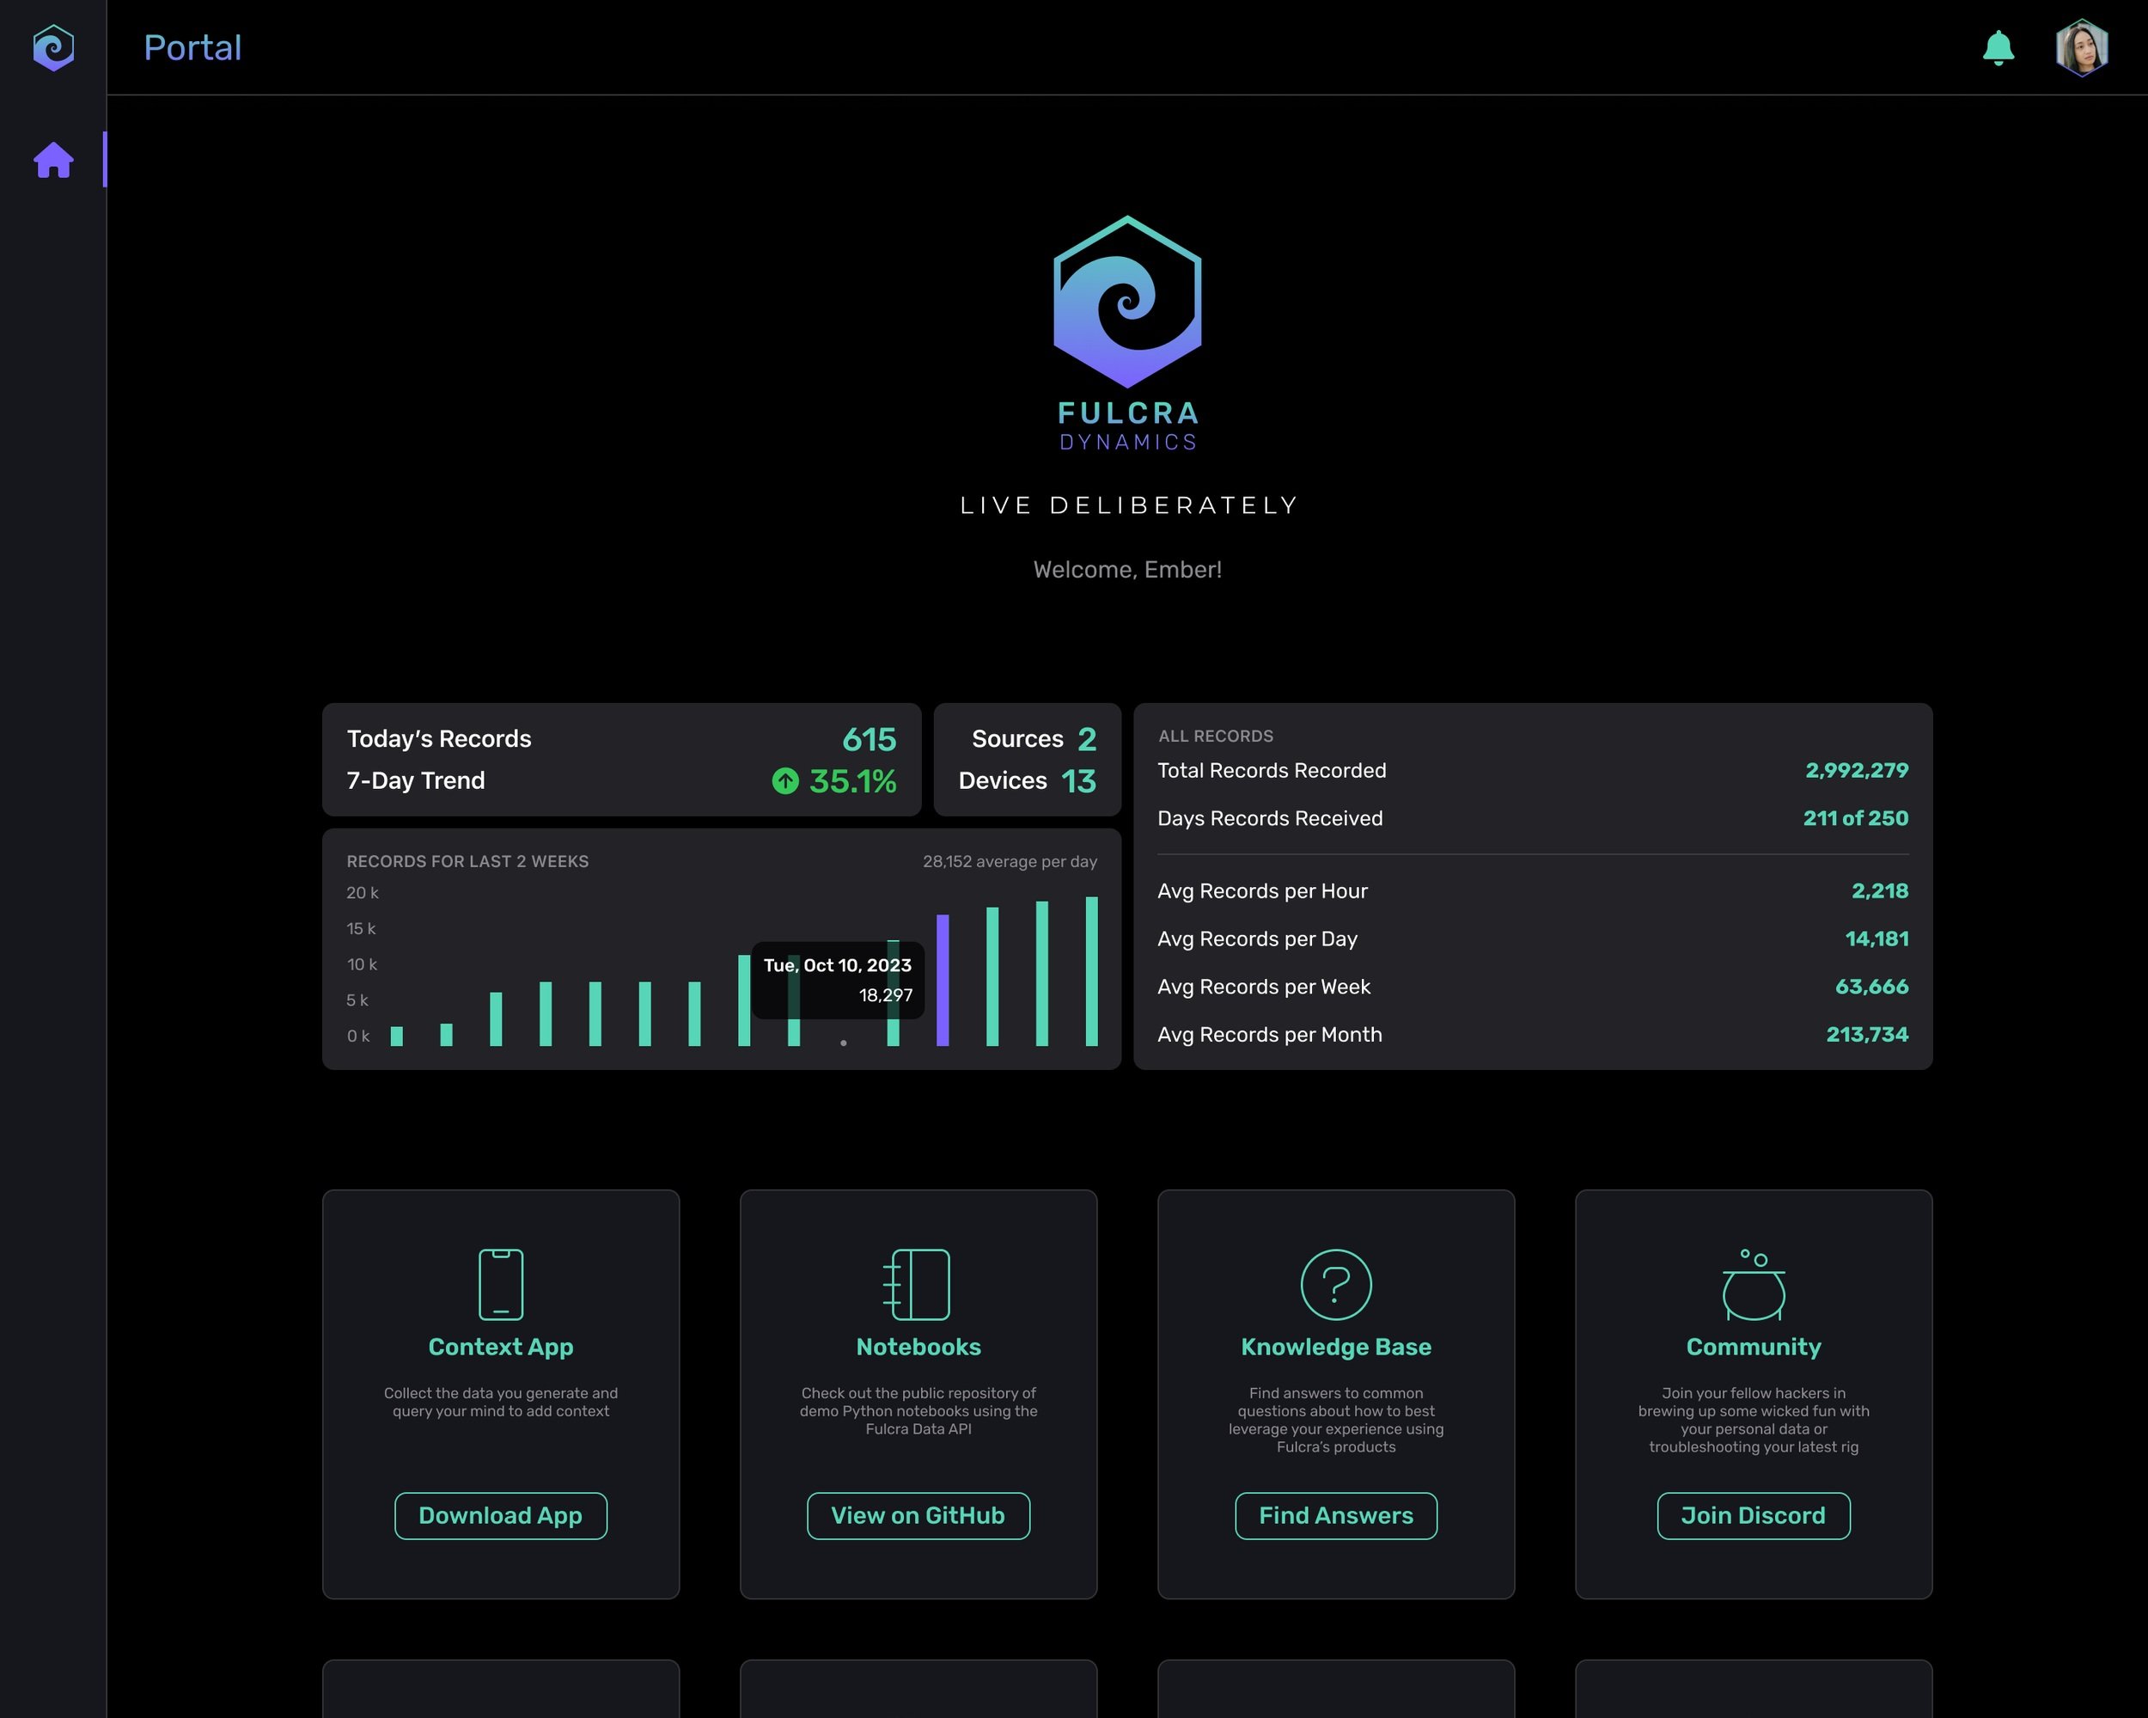
Task: Click the 18,297 value in the chart tooltip
Action: tap(885, 995)
